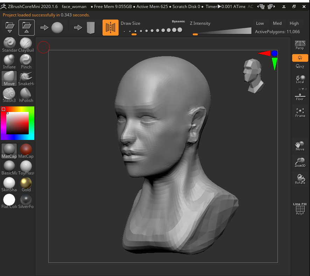The width and height of the screenshot is (310, 276).
Task: Click the red X-axis cone
Action: [264, 53]
